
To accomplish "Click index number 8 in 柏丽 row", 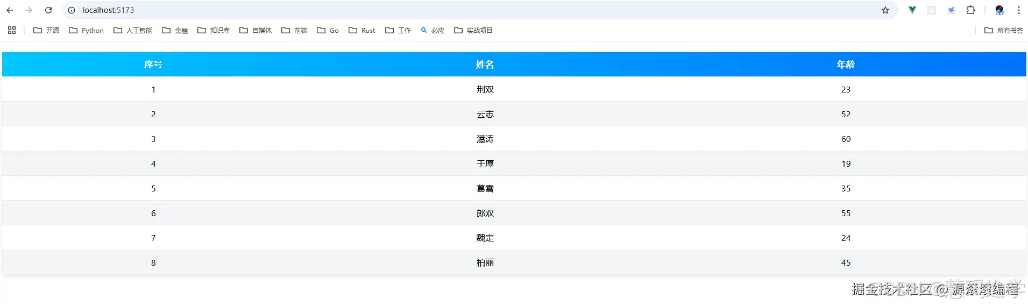I will [153, 262].
